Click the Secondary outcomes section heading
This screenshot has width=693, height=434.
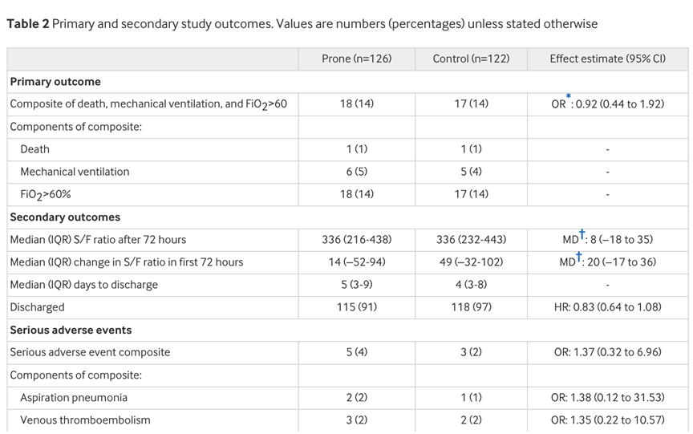click(65, 217)
